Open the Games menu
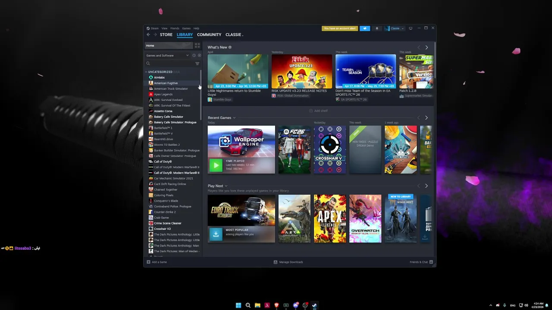The image size is (552, 310). (186, 28)
